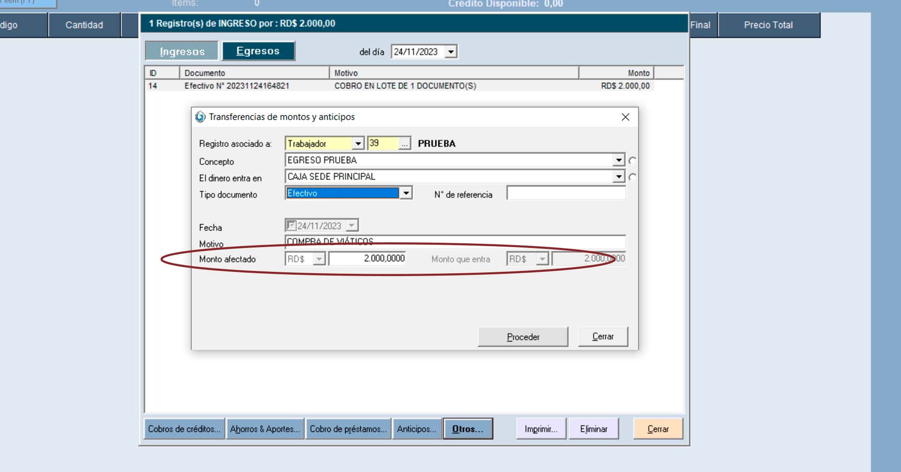The width and height of the screenshot is (901, 472).
Task: Click the ellipsis lookup button beside 39
Action: [405, 144]
